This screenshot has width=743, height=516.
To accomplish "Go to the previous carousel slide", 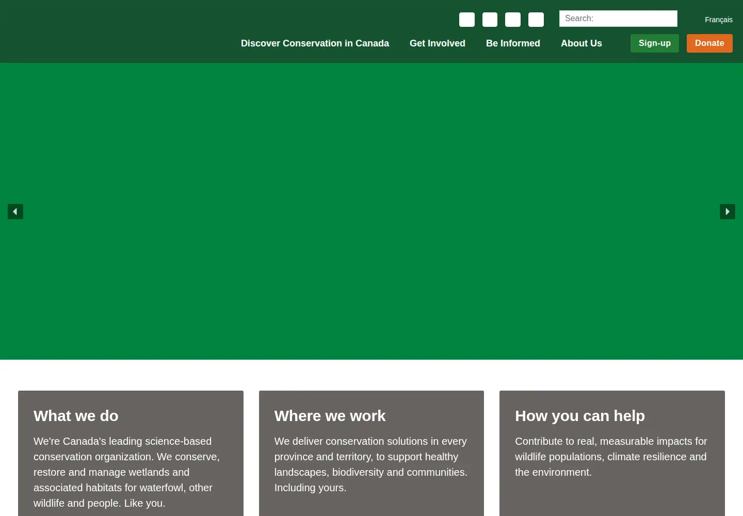I will (15, 212).
